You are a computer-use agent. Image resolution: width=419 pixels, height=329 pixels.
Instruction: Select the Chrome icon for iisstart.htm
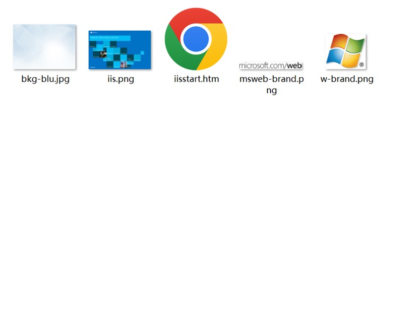196,39
